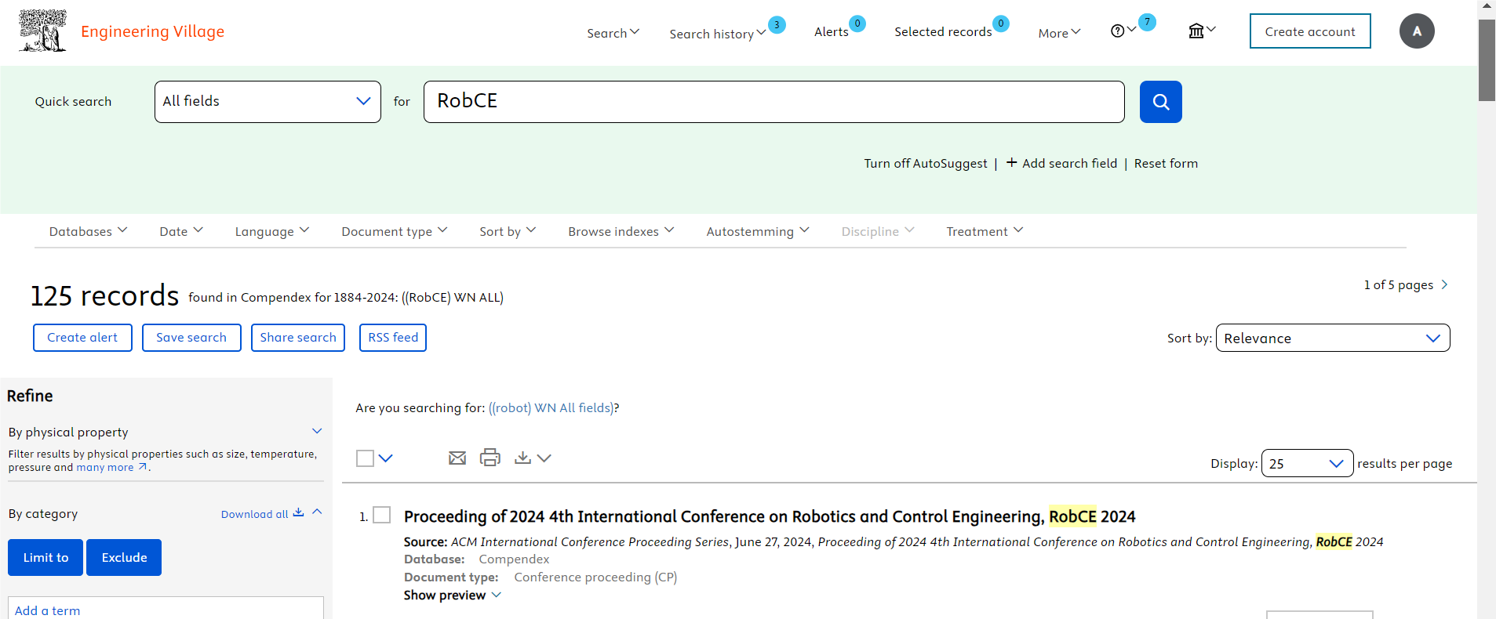Viewport: 1496px width, 619px height.
Task: Click the Download all category icon
Action: tap(298, 512)
